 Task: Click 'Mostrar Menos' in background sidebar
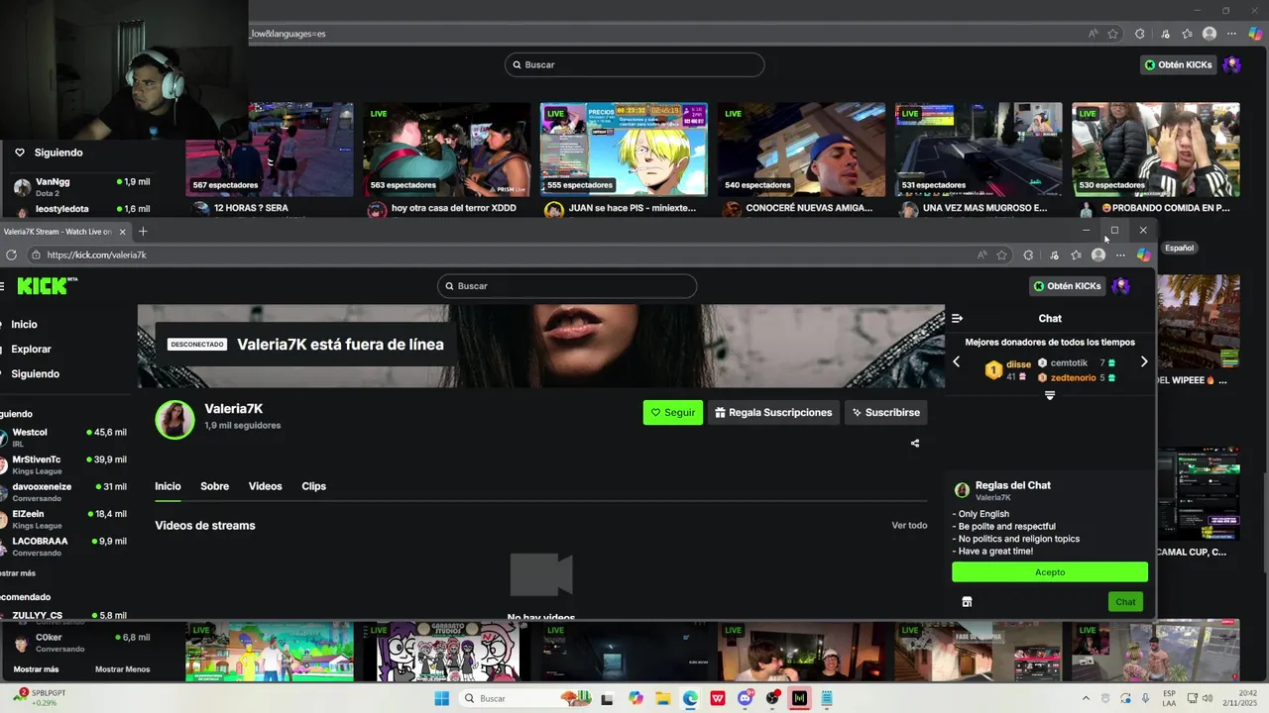click(123, 669)
